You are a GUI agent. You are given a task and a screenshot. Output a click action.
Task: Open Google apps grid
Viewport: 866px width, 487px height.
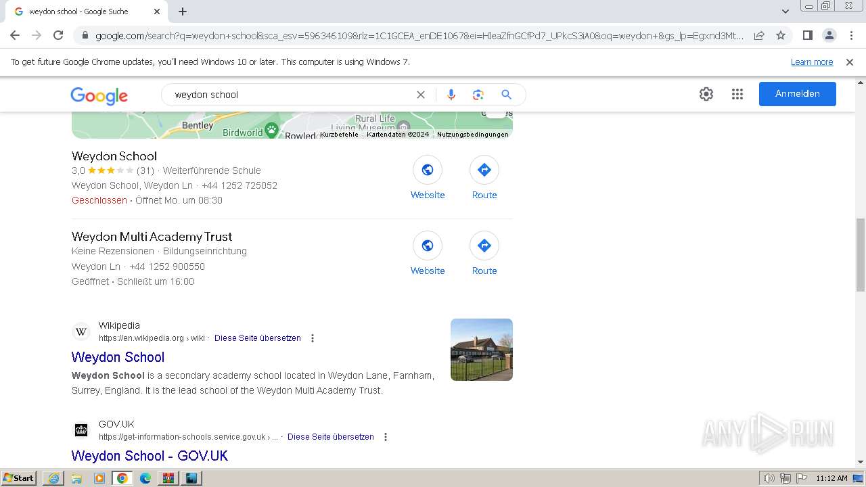point(737,94)
